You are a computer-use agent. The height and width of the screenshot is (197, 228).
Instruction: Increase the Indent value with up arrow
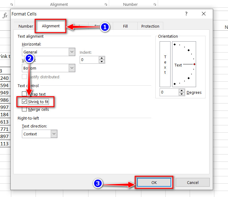pos(102,58)
